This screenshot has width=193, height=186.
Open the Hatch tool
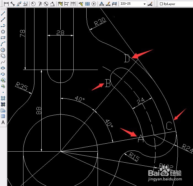pyautogui.click(x=3, y=98)
